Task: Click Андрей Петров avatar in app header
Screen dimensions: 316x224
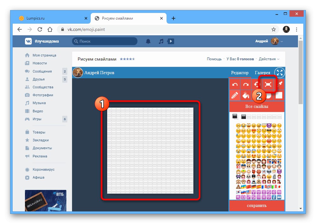Action: tap(78, 73)
